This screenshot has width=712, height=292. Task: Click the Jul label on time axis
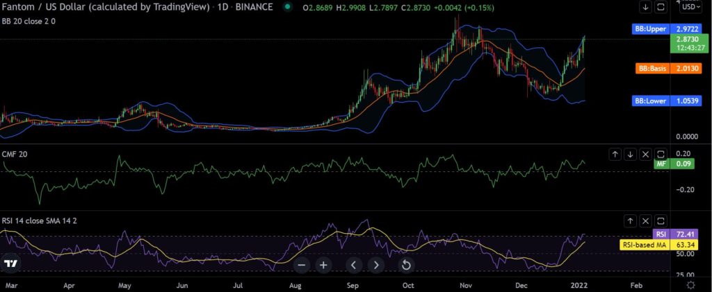pos(238,286)
